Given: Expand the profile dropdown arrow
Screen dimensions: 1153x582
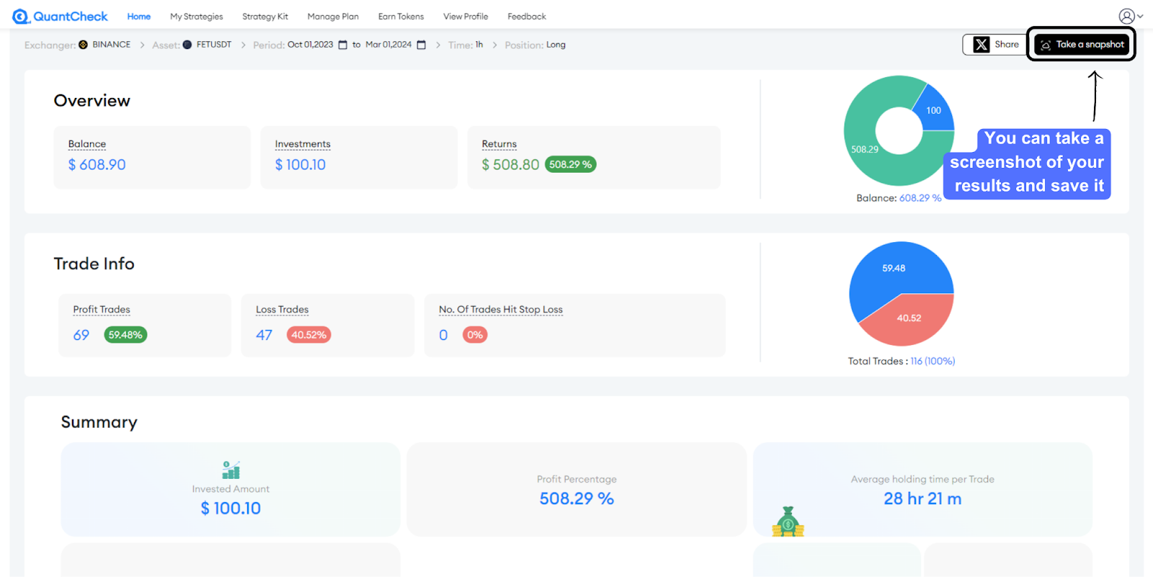Looking at the screenshot, I should pos(1140,16).
